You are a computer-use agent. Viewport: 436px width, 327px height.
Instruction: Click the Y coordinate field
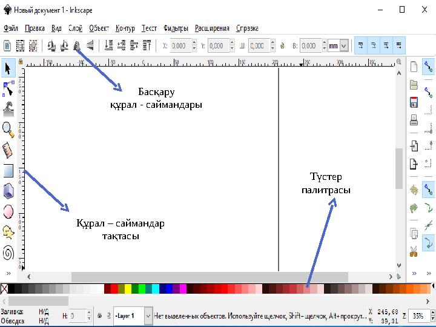[x=219, y=45]
